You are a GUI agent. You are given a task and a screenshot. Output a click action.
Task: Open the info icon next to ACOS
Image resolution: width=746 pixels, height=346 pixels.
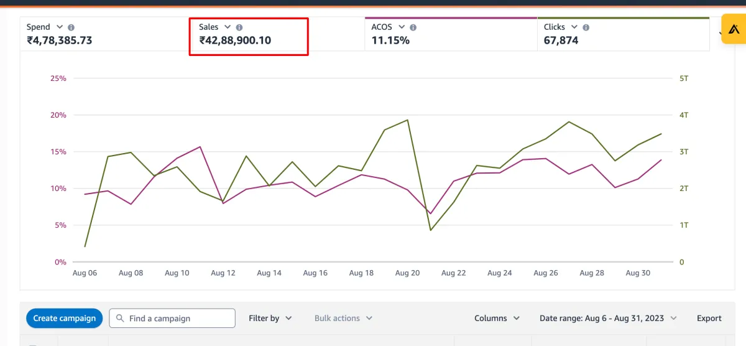tap(413, 27)
